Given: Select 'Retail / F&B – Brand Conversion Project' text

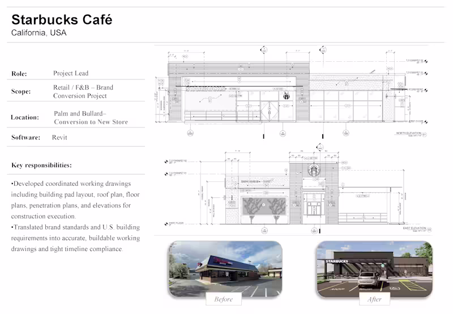Looking at the screenshot, I should pyautogui.click(x=83, y=91).
